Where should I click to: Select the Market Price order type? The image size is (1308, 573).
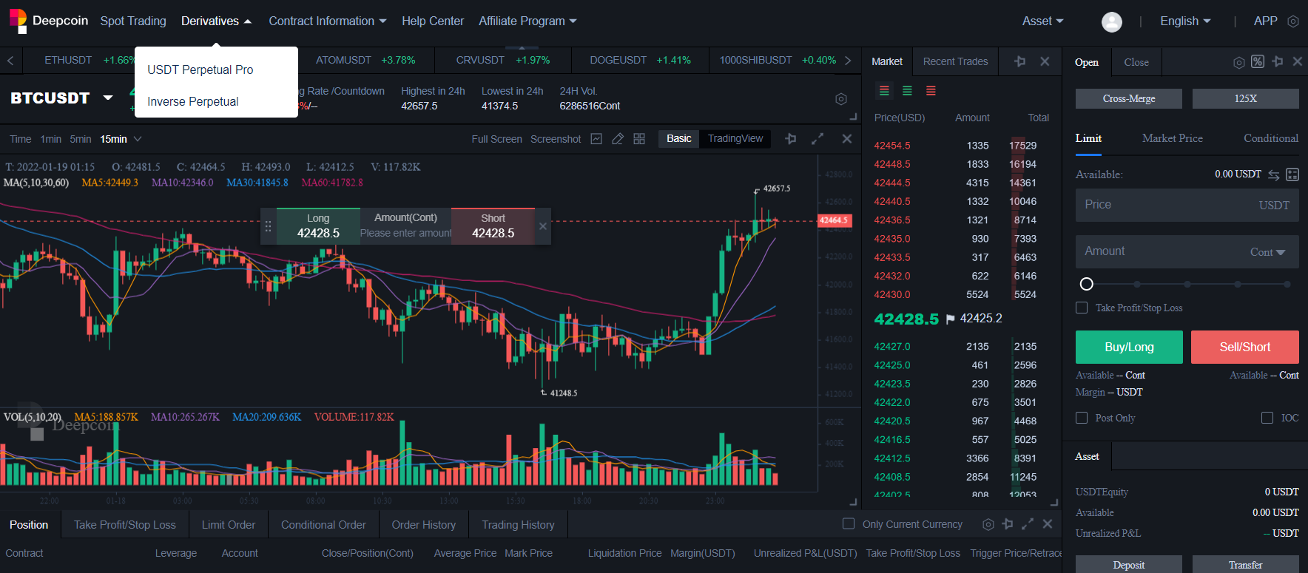(1172, 138)
